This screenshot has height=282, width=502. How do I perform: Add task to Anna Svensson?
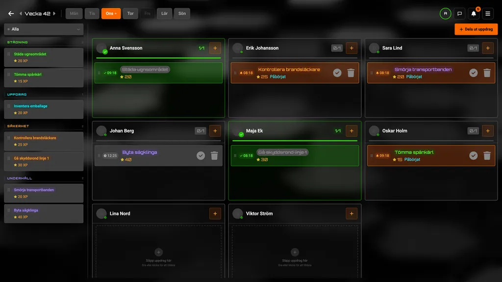[x=215, y=48]
